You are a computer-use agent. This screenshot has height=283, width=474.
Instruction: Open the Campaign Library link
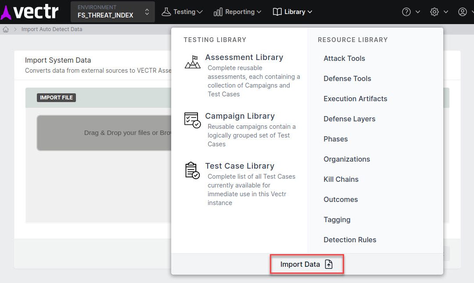click(x=240, y=116)
